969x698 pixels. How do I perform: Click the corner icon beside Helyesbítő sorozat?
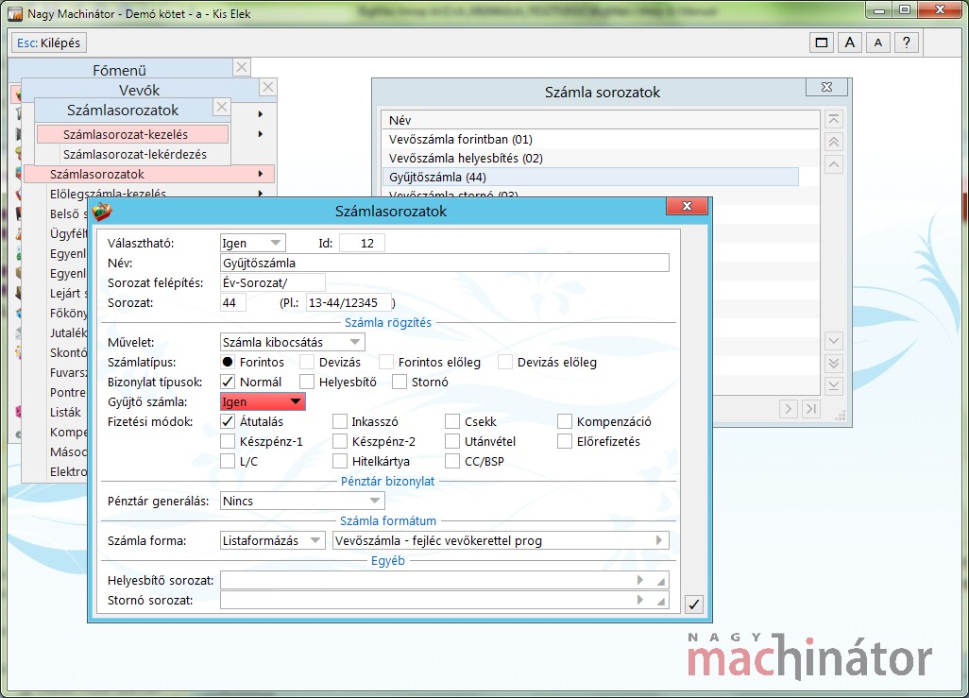click(x=661, y=581)
